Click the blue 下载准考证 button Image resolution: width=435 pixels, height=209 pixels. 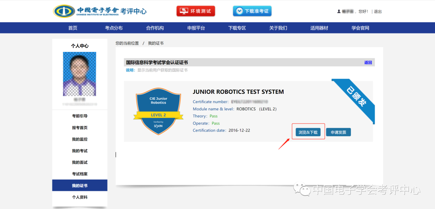pyautogui.click(x=252, y=11)
